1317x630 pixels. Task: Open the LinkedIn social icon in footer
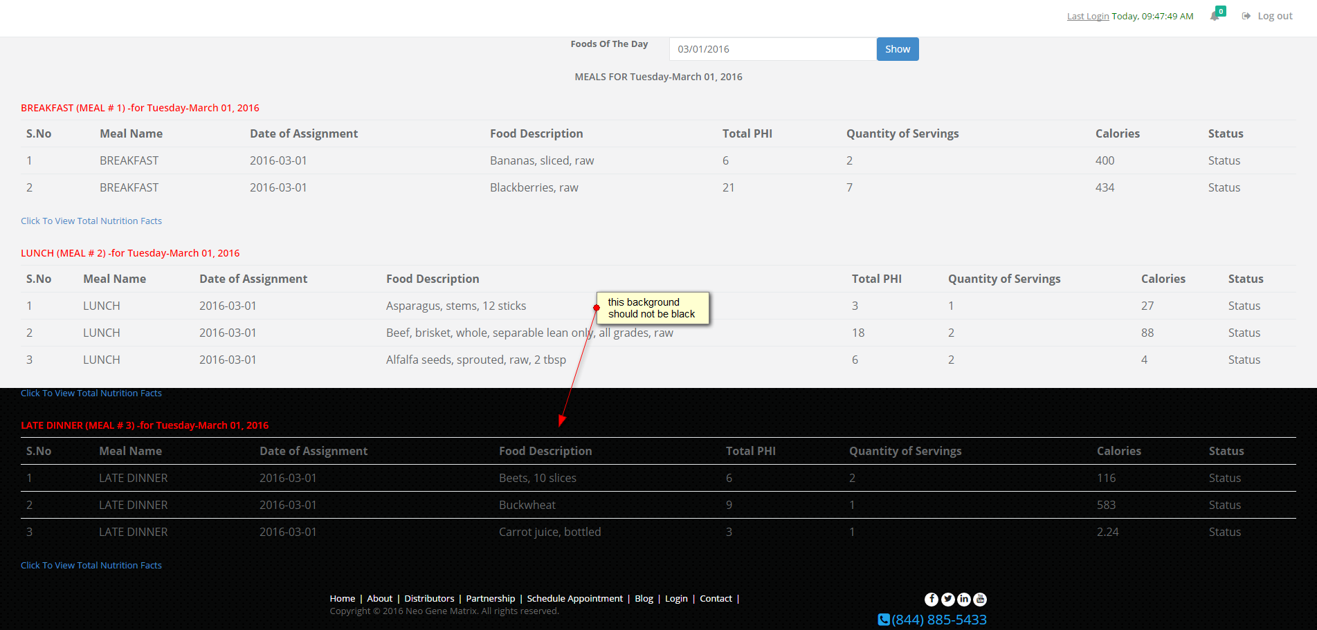point(964,600)
